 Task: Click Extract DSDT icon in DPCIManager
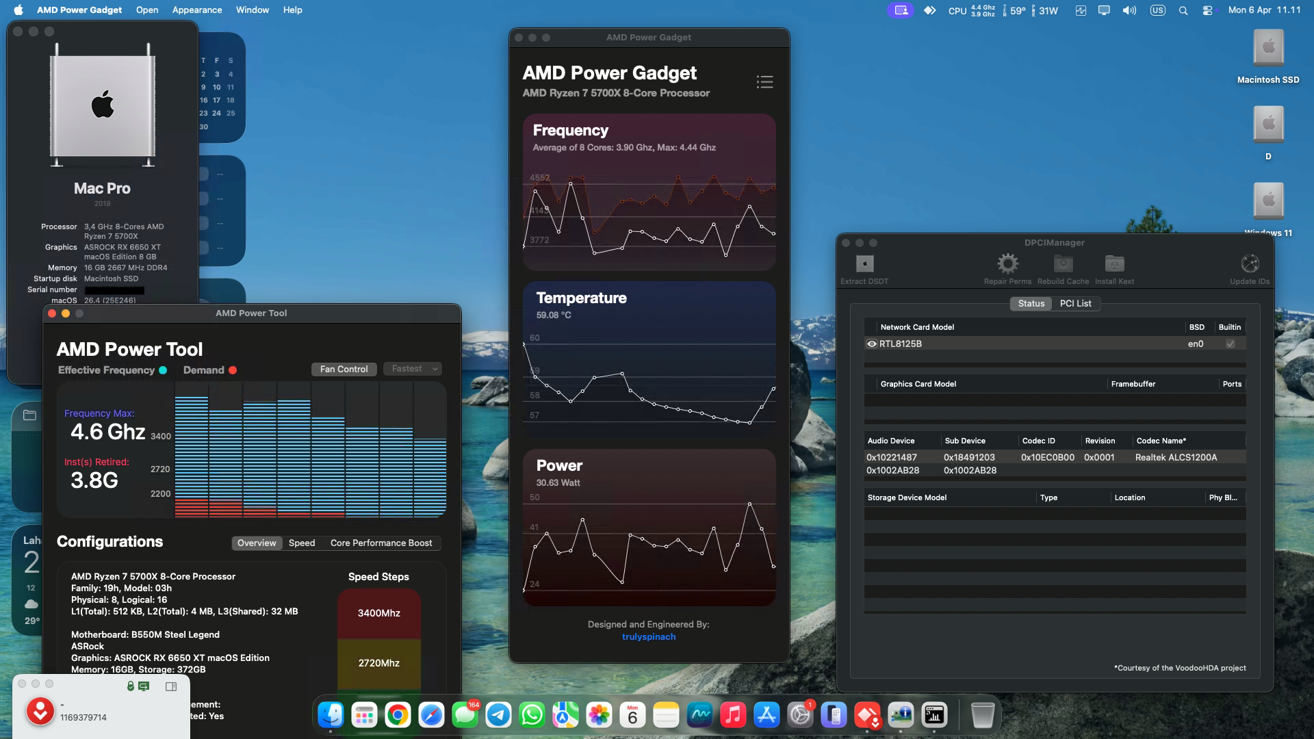[864, 264]
